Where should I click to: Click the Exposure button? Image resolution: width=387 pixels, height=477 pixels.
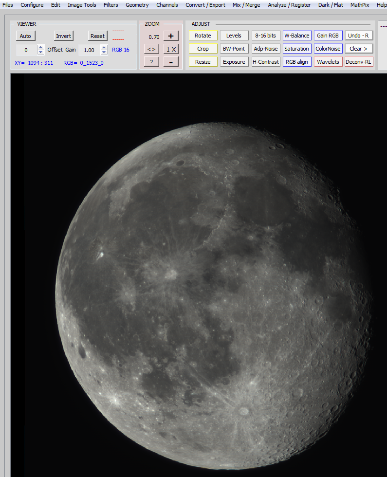pos(234,62)
